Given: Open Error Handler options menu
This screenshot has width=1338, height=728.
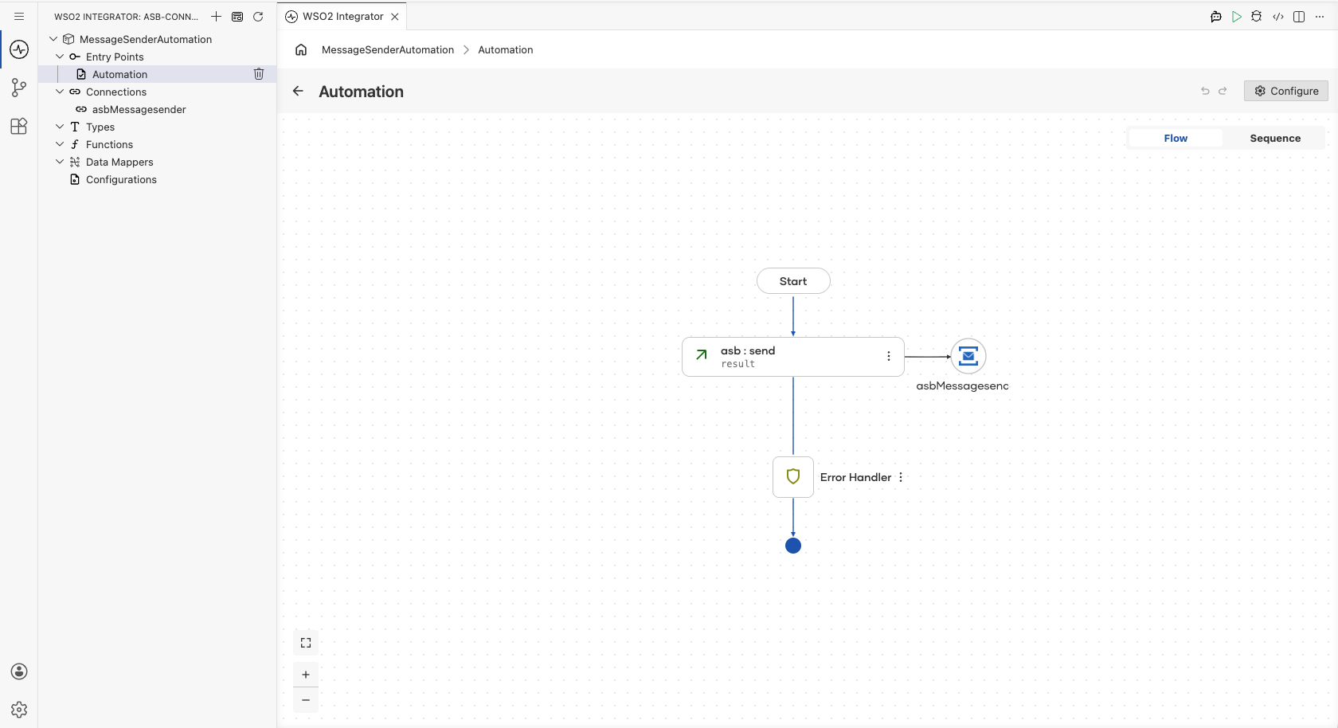Looking at the screenshot, I should (901, 477).
